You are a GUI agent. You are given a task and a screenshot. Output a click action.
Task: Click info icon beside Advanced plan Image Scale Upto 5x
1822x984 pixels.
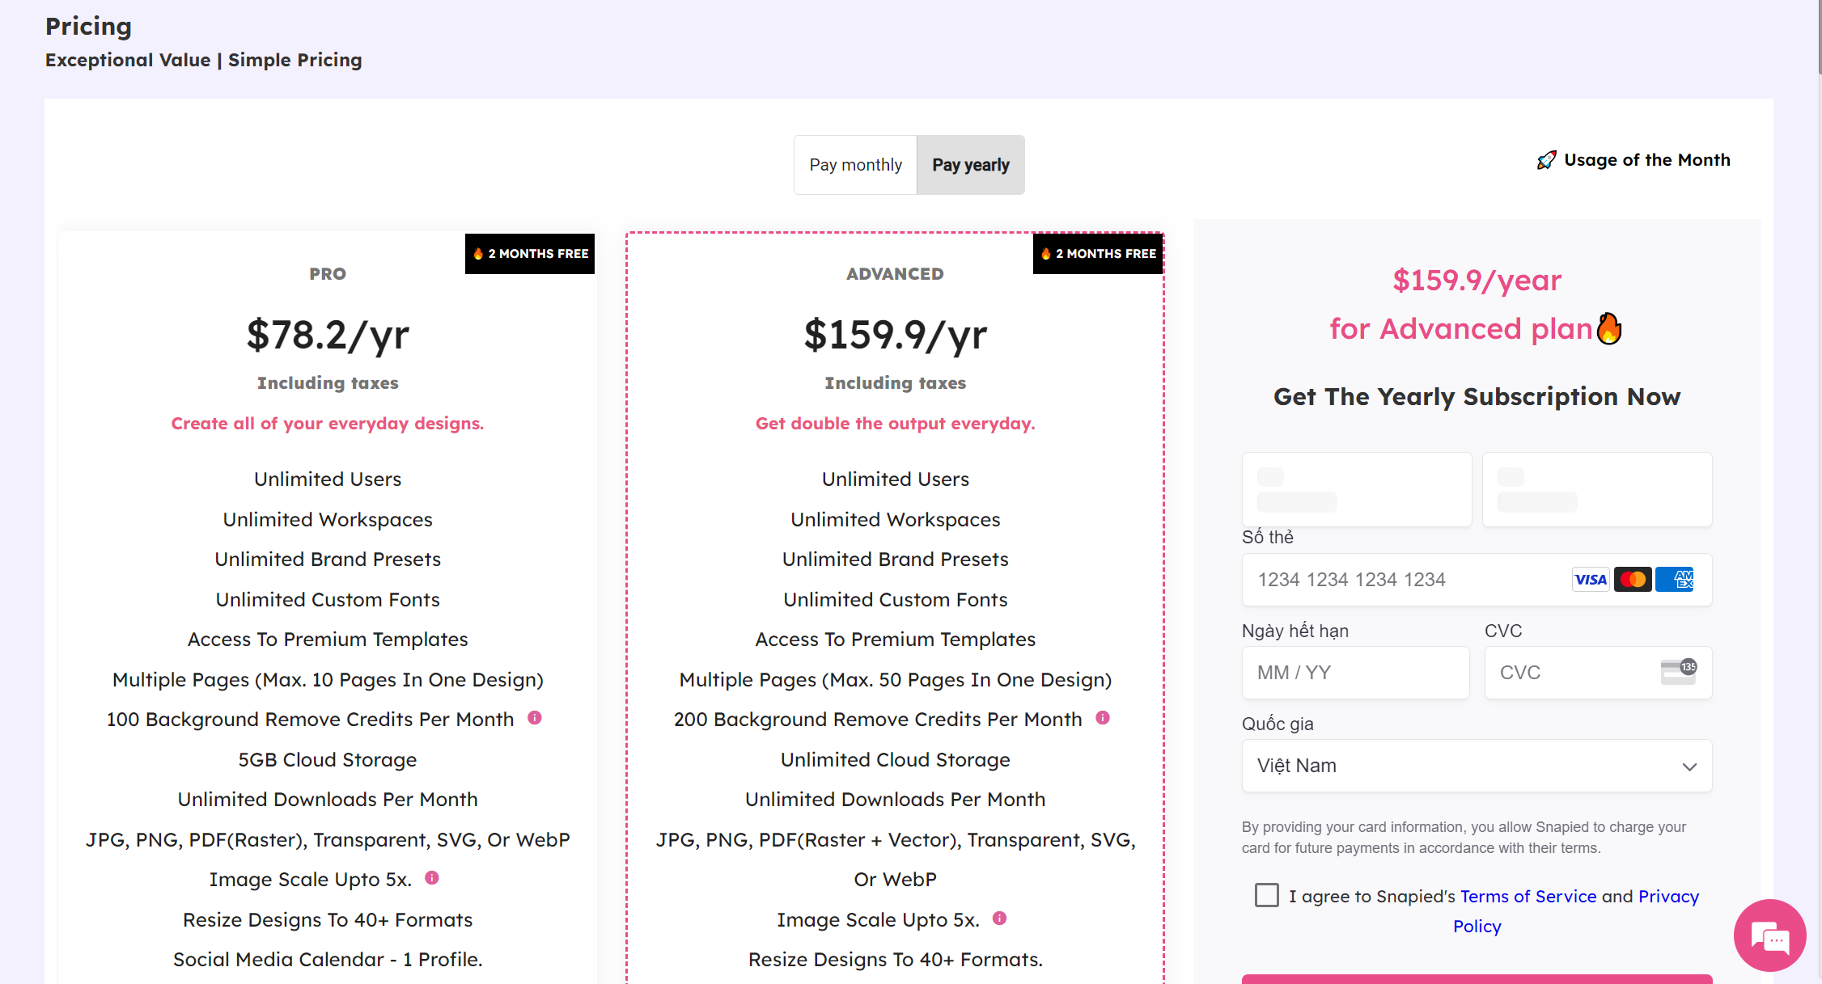point(1000,919)
